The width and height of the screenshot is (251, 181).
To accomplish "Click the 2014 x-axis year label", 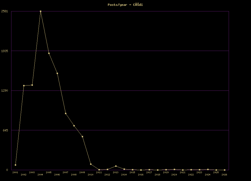I will [x=124, y=175].
